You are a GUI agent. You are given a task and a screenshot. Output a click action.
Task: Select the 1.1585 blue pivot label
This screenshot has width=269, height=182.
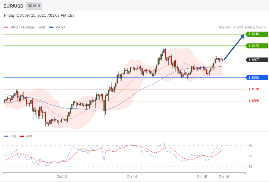tap(257, 77)
